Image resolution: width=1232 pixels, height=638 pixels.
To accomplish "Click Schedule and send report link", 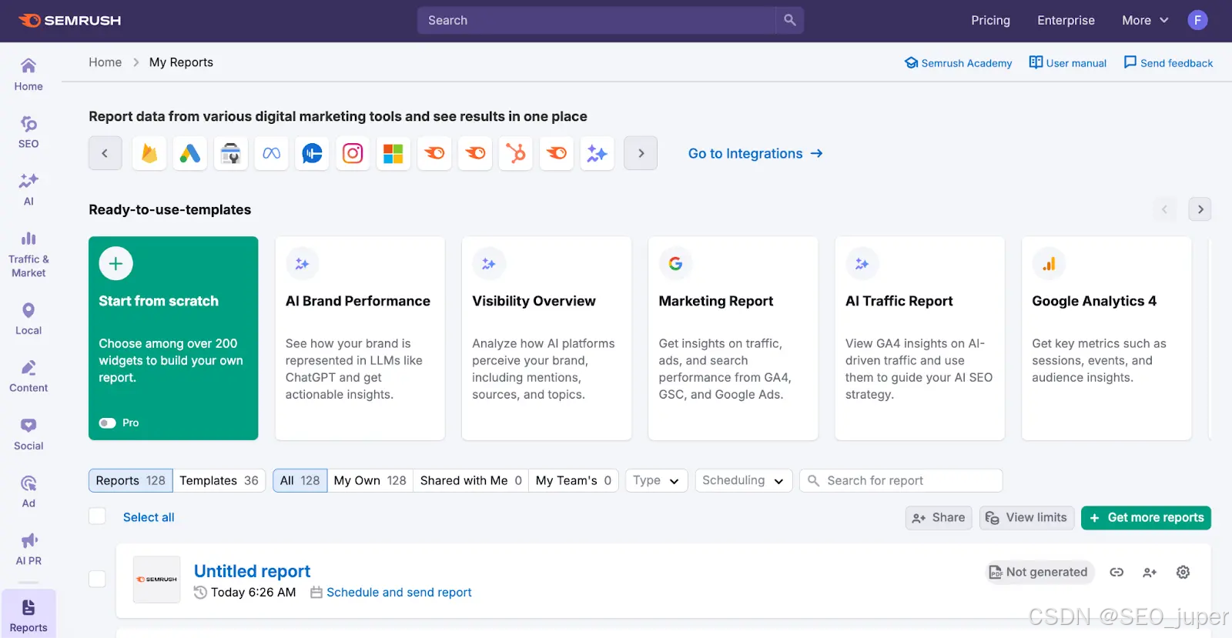I will click(399, 593).
